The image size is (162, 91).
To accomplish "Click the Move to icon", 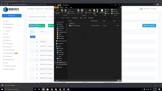I will point(78,11).
